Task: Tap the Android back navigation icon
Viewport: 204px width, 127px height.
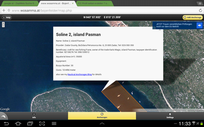Action: point(6,124)
